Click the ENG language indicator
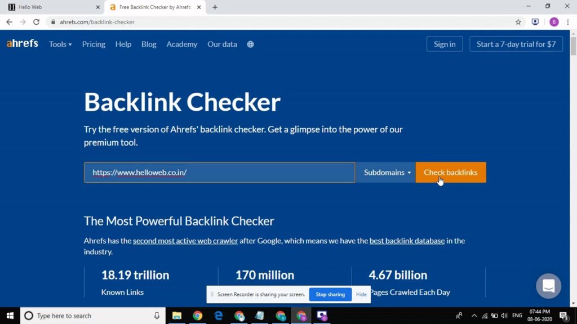Image resolution: width=577 pixels, height=324 pixels. pos(517,316)
